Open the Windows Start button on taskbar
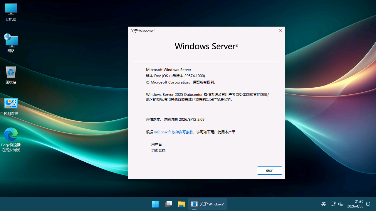The width and height of the screenshot is (376, 211). [x=155, y=204]
